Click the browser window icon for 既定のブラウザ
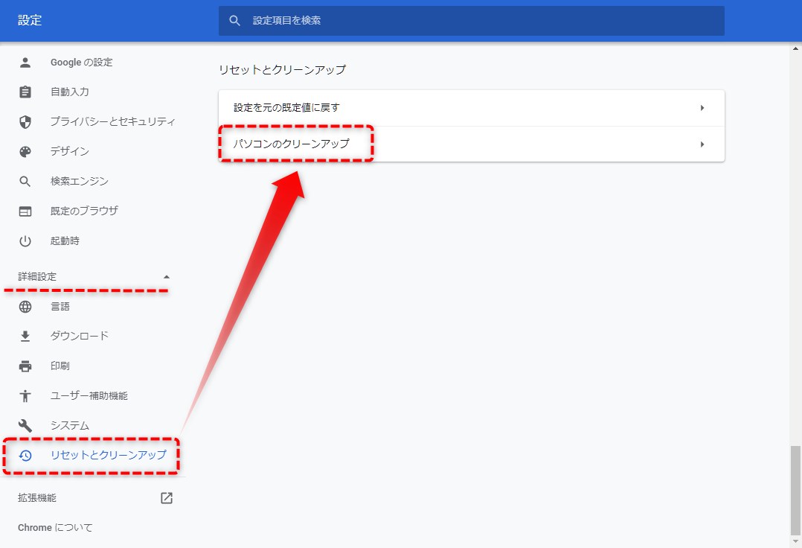The width and height of the screenshot is (802, 548). 25,211
